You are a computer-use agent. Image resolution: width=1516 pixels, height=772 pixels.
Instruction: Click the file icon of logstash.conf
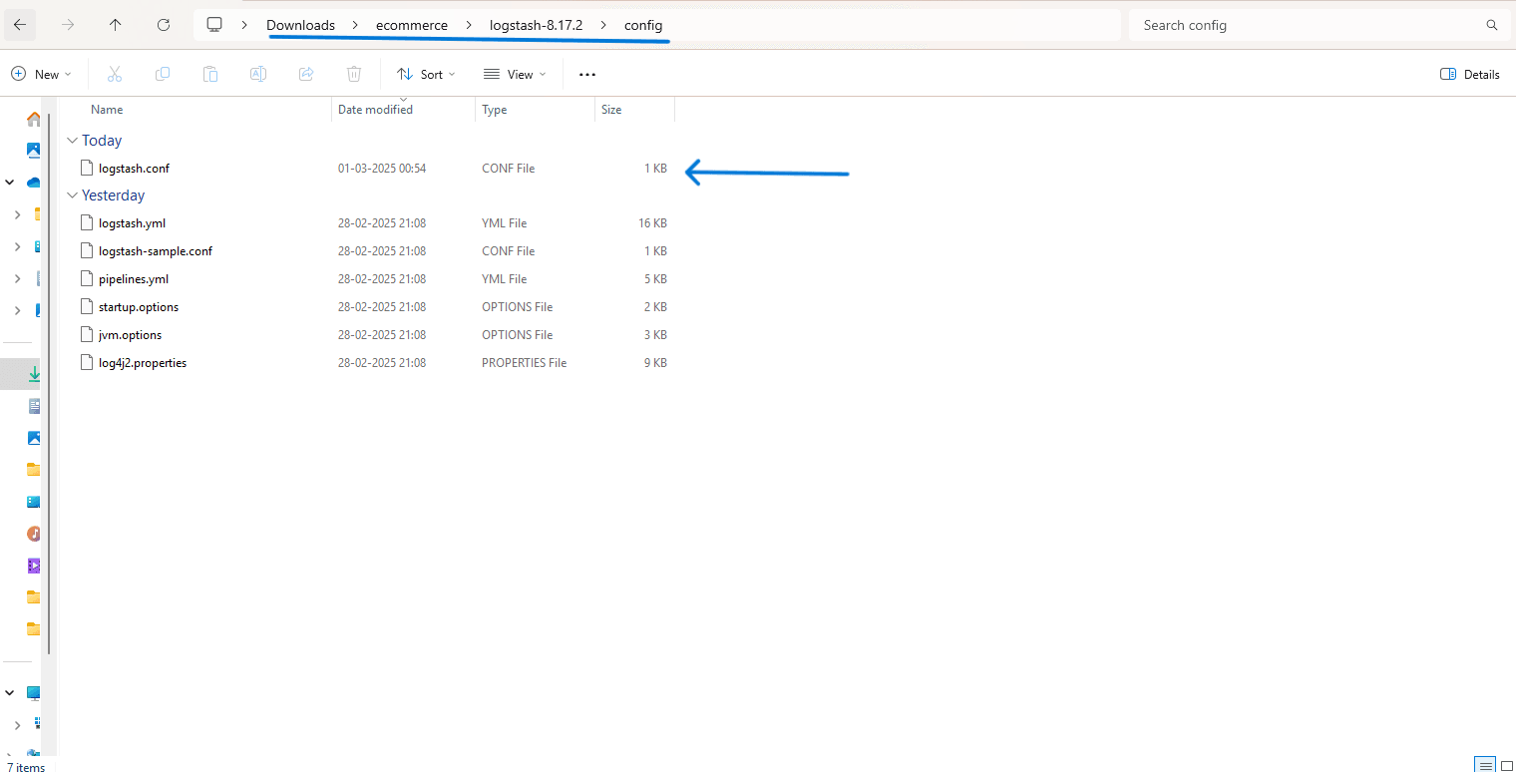click(87, 168)
